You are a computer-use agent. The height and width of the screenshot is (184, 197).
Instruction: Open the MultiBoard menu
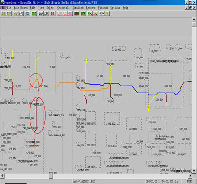(20, 8)
